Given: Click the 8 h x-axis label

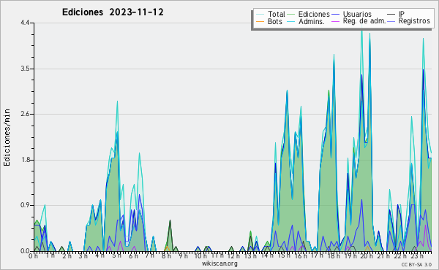Looking at the screenshot, I should [x=166, y=256].
